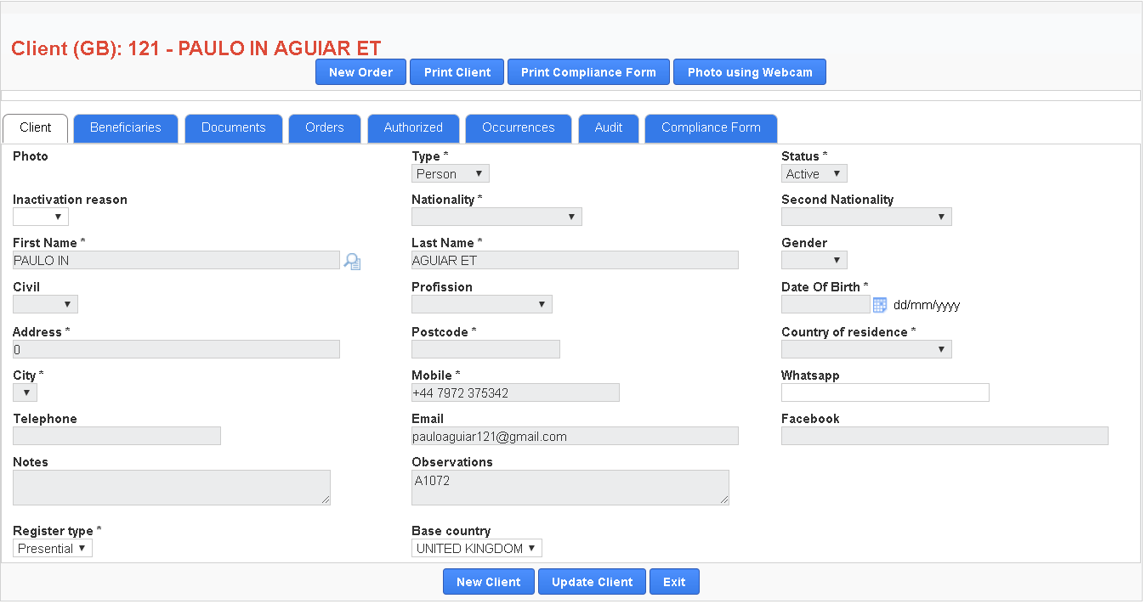Click into the Whatsapp input field
The image size is (1146, 604).
(x=884, y=392)
